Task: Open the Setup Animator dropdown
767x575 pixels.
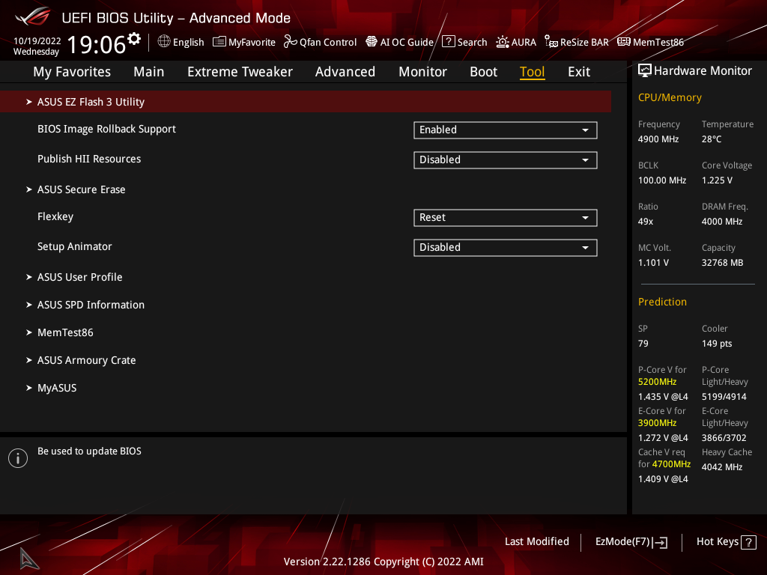Action: [505, 248]
